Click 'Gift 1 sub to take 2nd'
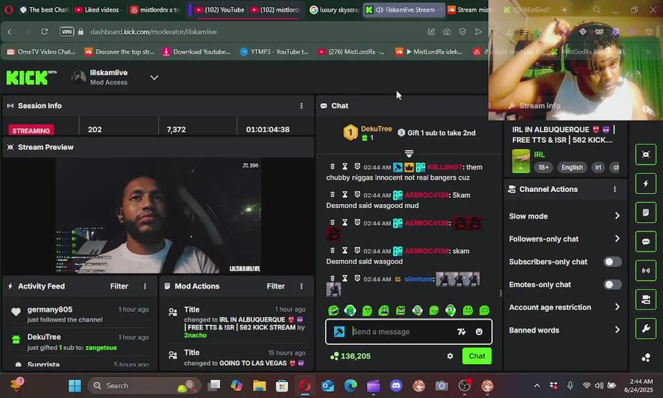The image size is (663, 398). (436, 133)
